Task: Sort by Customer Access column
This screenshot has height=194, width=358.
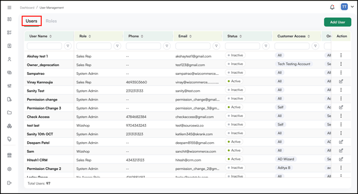Action: pyautogui.click(x=309, y=36)
